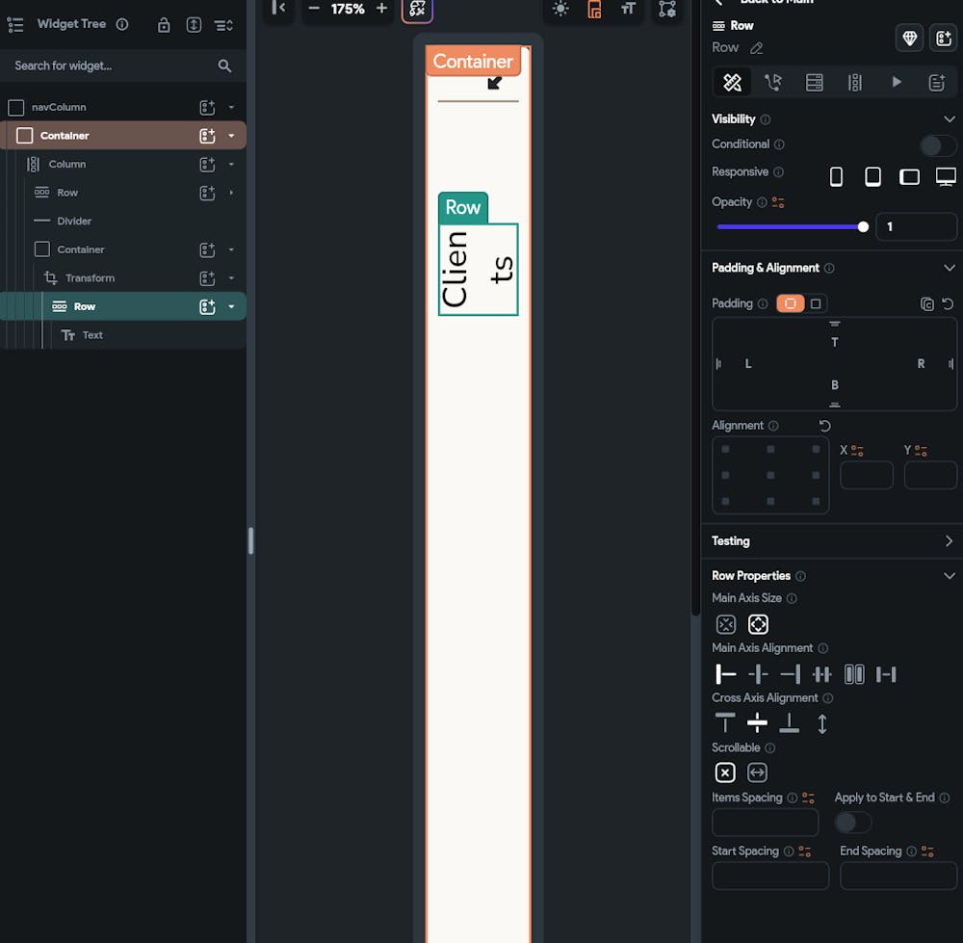Screen dimensions: 963x943
Task: Open the Actions tab in properties panel
Action: (x=773, y=83)
